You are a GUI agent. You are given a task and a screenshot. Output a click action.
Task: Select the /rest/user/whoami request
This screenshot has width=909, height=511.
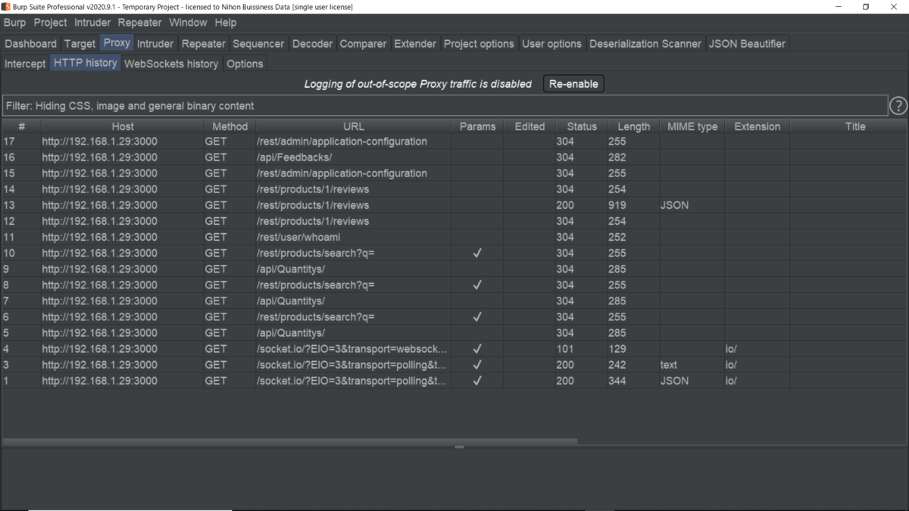tap(454, 237)
